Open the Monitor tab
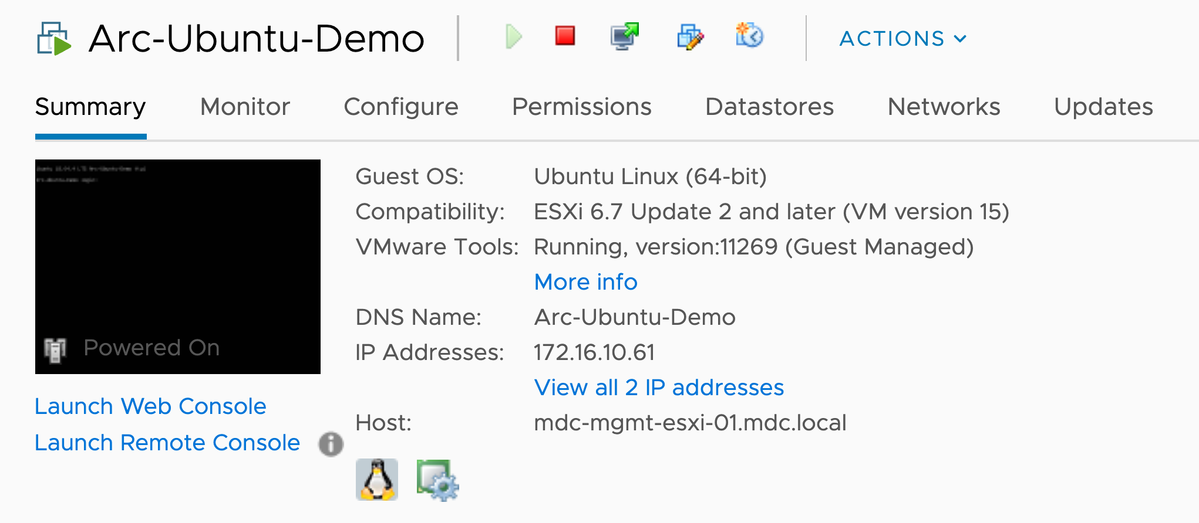 coord(245,107)
